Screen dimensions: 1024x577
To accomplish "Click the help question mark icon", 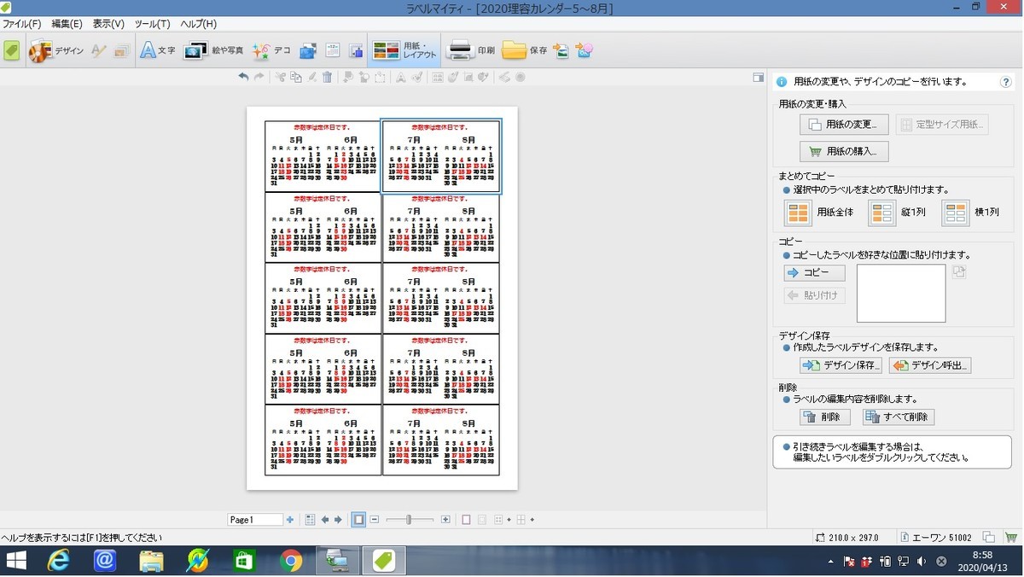I will (1006, 83).
